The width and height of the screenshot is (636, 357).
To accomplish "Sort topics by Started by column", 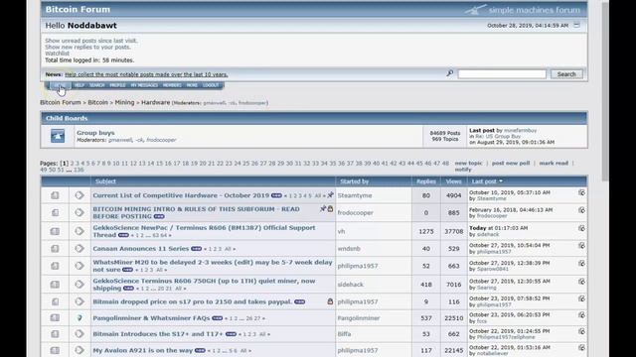I will (354, 181).
